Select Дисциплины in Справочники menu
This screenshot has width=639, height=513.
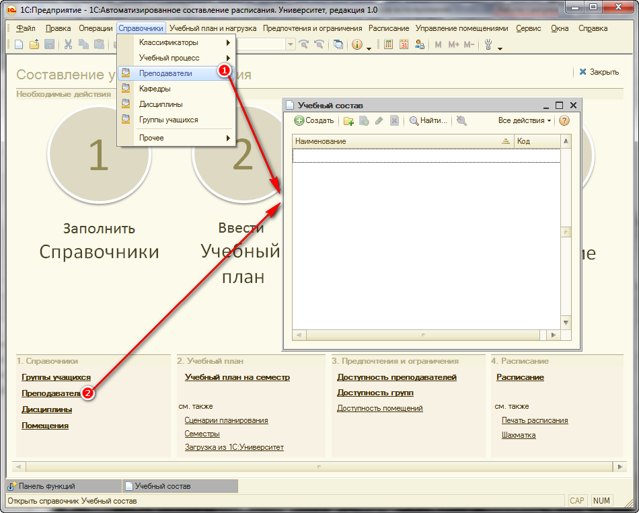click(x=161, y=104)
